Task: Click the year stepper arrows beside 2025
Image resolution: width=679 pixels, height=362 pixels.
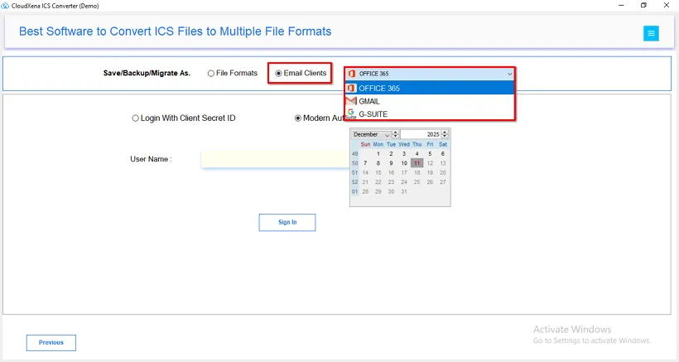Action: [x=445, y=135]
